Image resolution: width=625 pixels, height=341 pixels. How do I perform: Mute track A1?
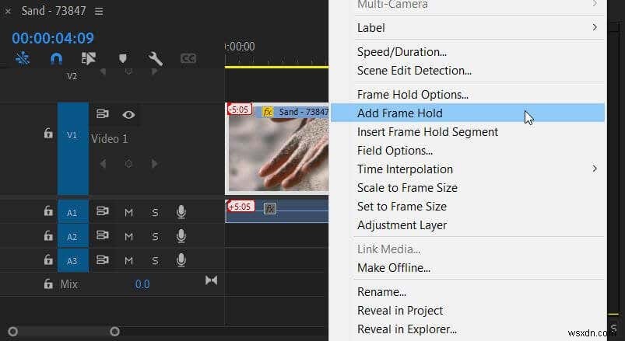point(128,213)
